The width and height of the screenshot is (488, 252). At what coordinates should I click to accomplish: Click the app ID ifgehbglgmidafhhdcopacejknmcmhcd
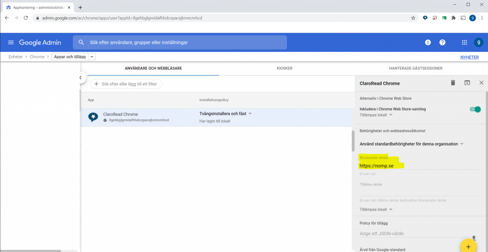(139, 120)
